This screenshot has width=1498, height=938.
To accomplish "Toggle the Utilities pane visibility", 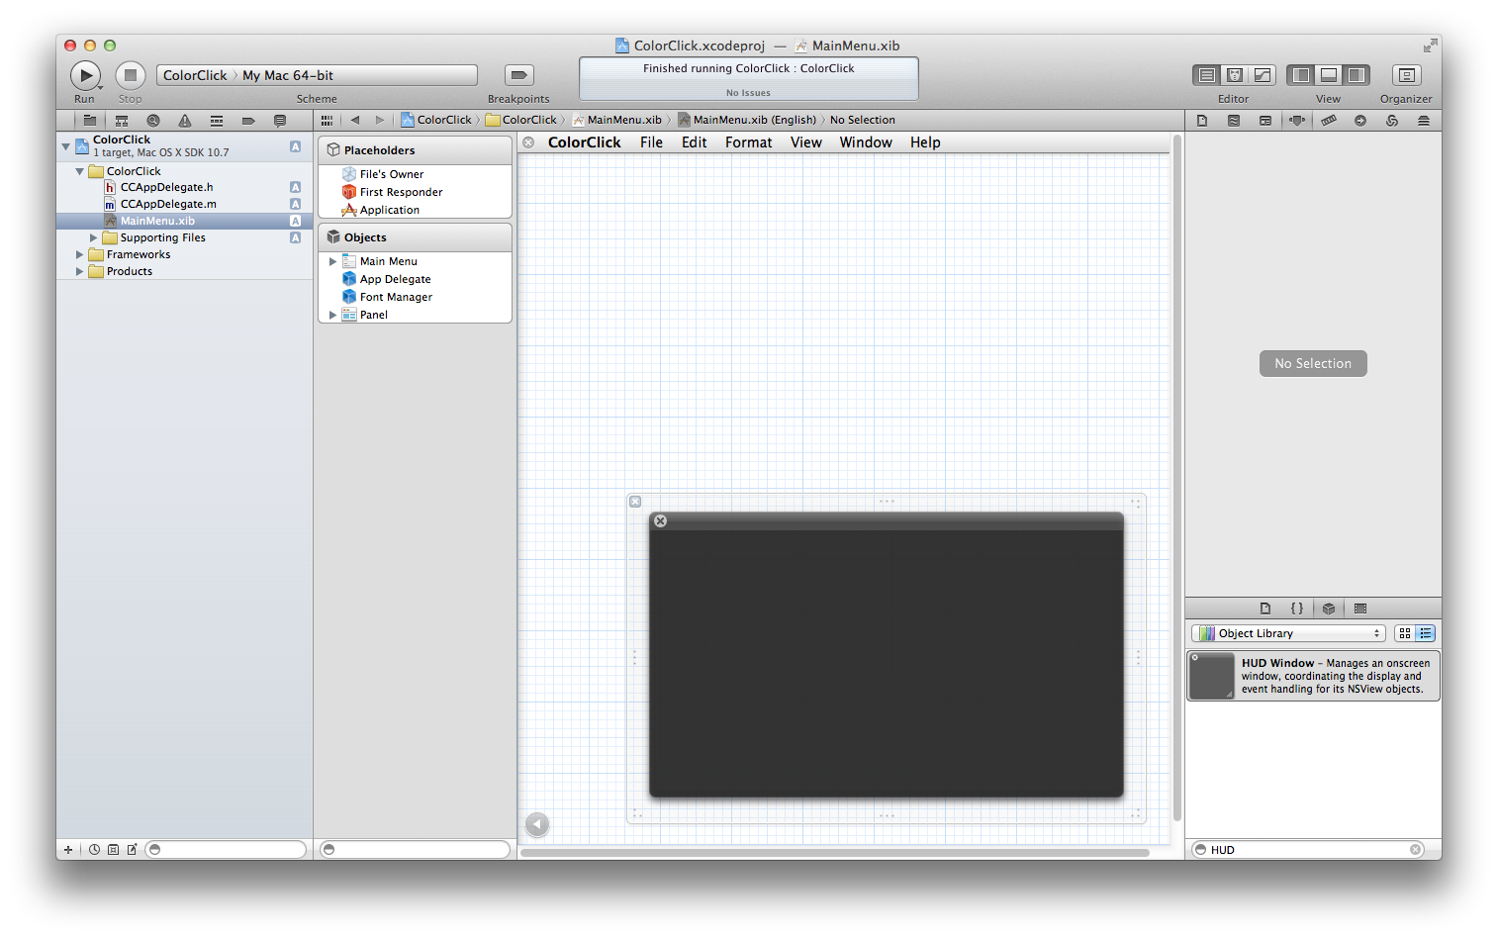I will pos(1357,75).
